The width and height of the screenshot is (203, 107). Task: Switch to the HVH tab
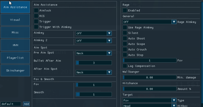[x=15, y=45]
